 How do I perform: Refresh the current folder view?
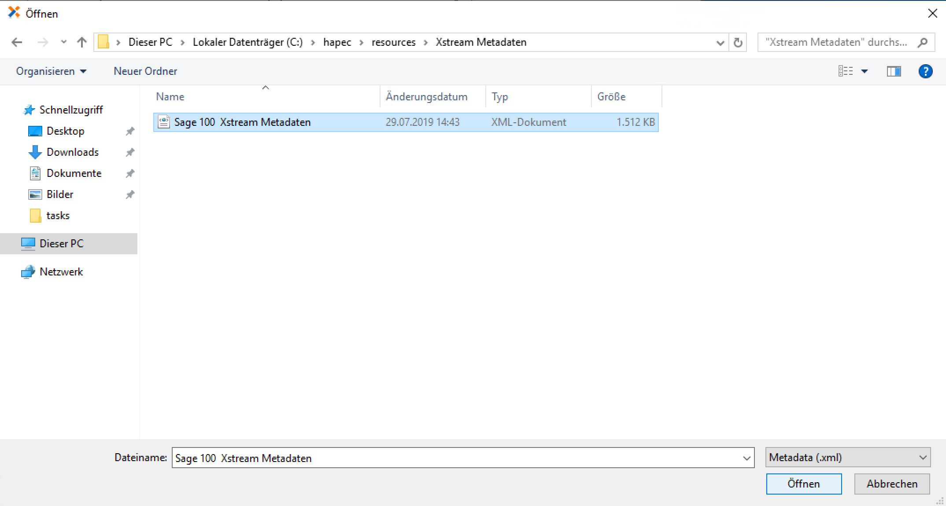(x=738, y=42)
